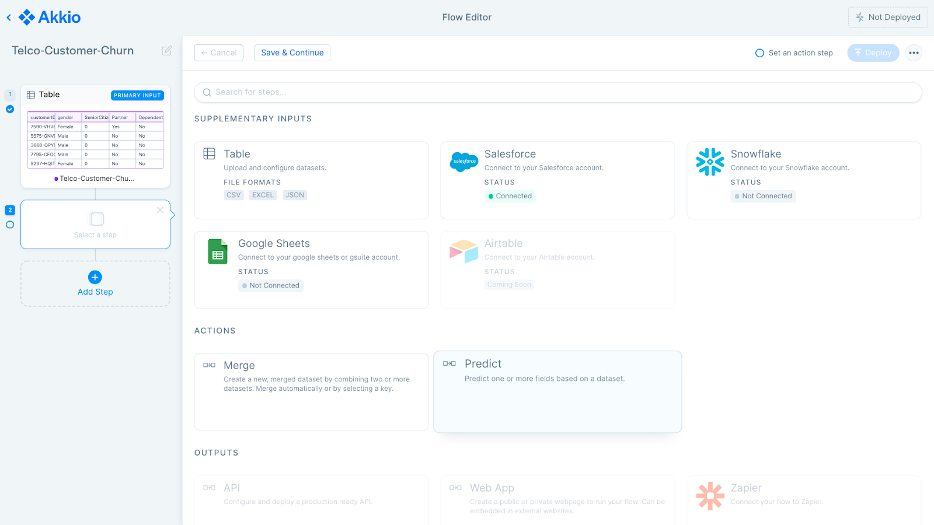The width and height of the screenshot is (934, 525).
Task: Open the Telco-Customer-Churn table preview thumbnail
Action: tap(96, 140)
